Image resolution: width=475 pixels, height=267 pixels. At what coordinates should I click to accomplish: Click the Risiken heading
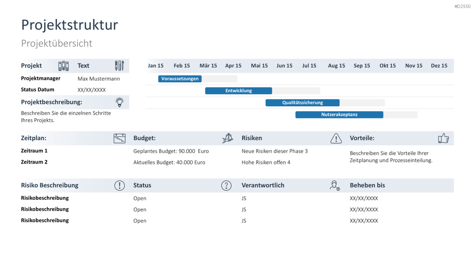(252, 138)
